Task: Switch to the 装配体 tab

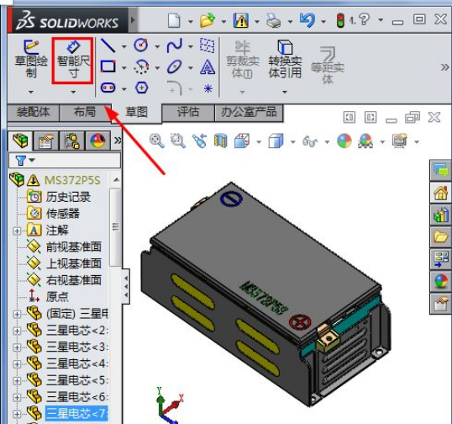Action: pos(34,113)
